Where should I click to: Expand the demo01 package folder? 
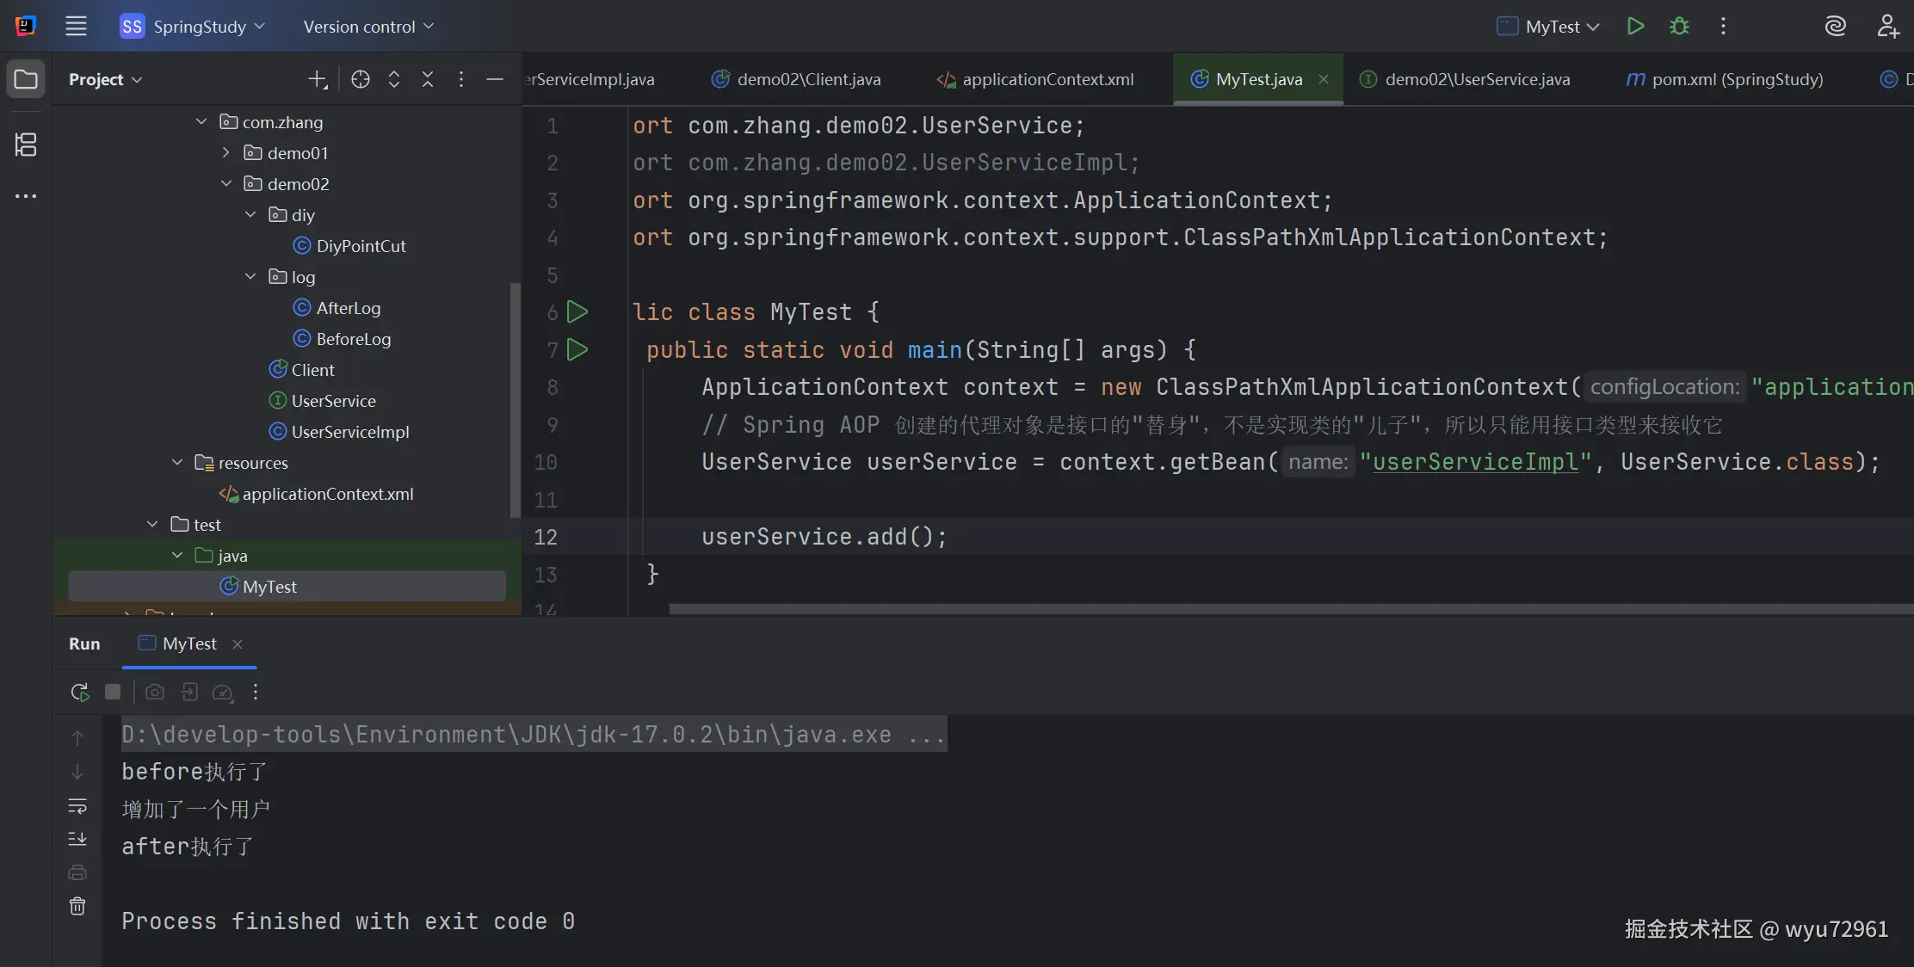coord(226,152)
